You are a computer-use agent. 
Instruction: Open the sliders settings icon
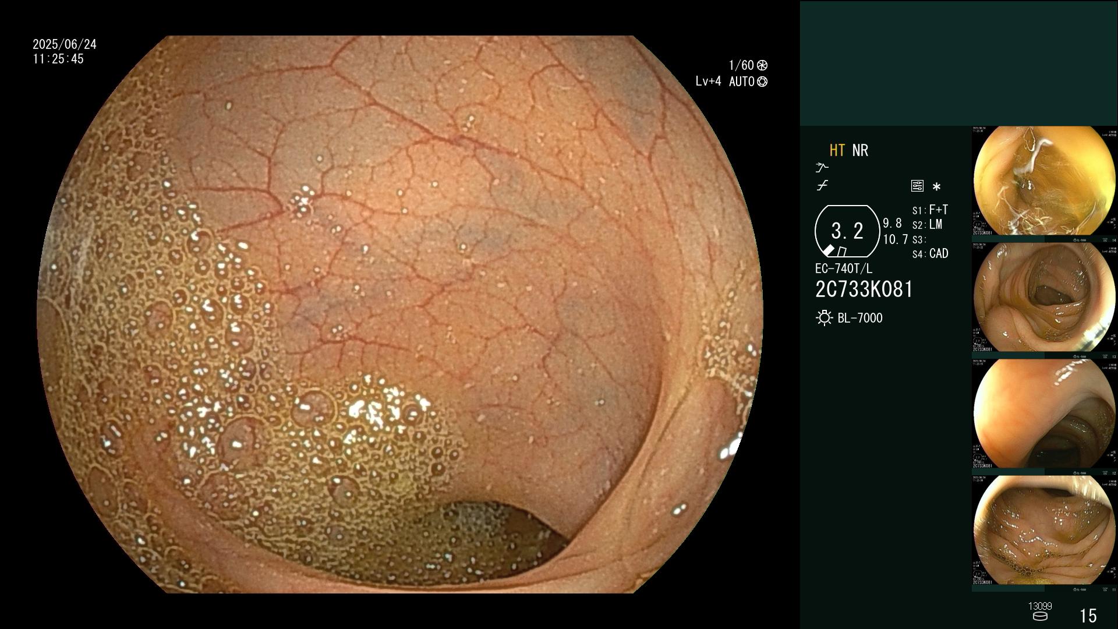coord(917,186)
